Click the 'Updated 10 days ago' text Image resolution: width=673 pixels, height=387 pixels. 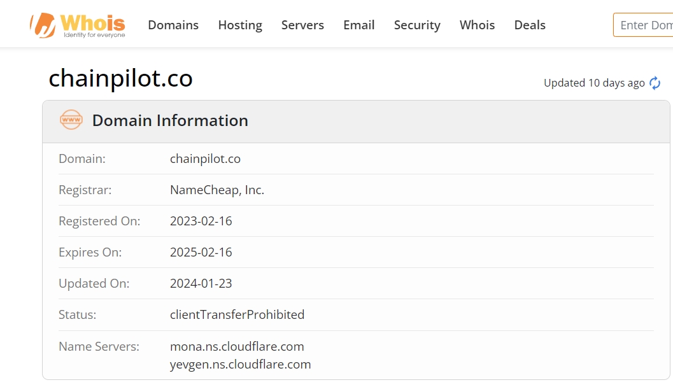[x=593, y=83]
